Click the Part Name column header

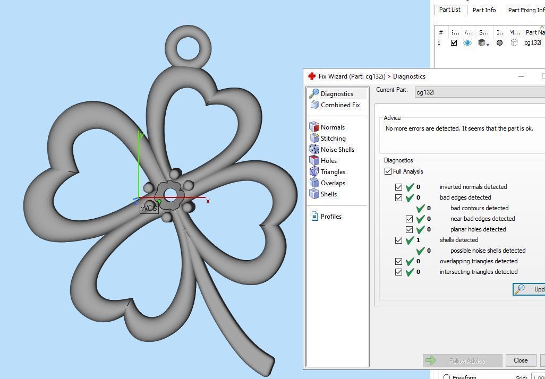[534, 32]
